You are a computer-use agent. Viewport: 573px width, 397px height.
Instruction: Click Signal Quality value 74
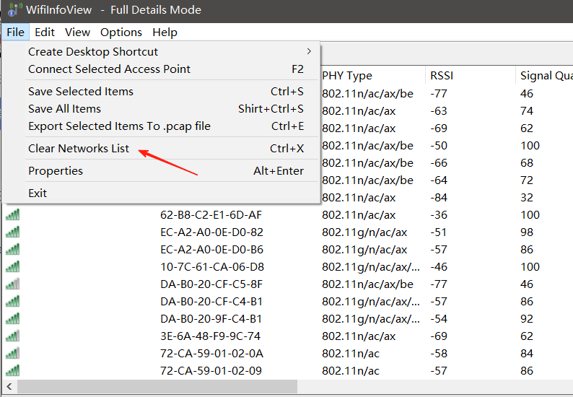[x=527, y=110]
